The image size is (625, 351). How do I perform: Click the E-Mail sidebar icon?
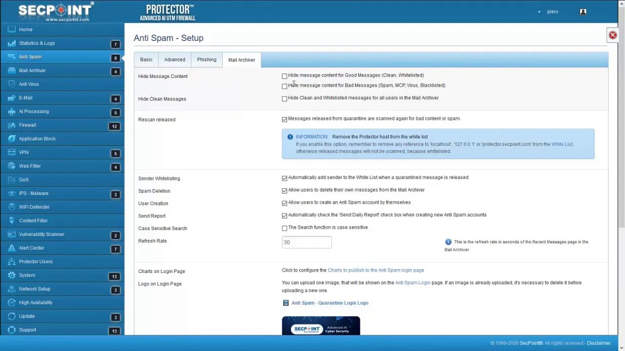click(12, 97)
